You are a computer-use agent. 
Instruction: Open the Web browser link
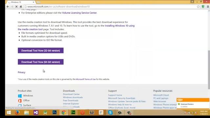[x=160, y=101]
